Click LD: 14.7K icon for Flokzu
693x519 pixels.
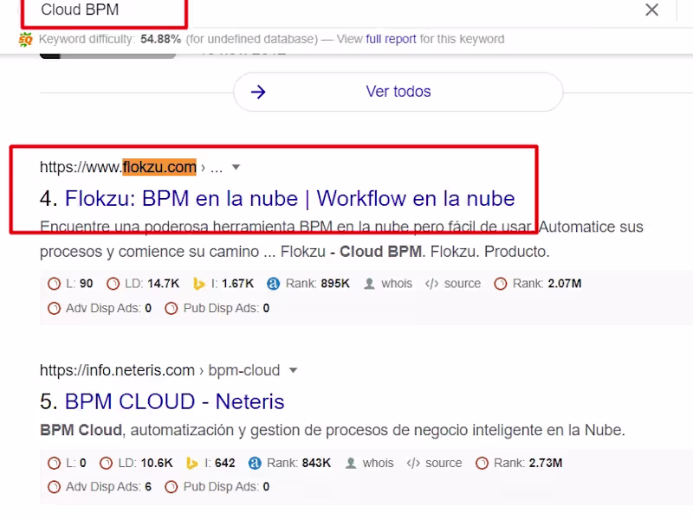pos(113,284)
